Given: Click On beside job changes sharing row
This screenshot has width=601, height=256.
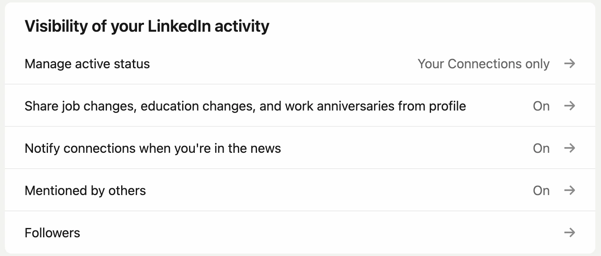Looking at the screenshot, I should 541,106.
